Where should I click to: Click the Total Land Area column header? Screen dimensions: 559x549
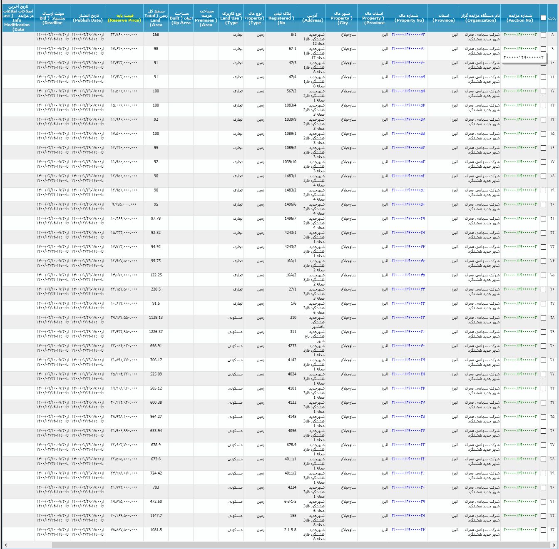point(156,18)
